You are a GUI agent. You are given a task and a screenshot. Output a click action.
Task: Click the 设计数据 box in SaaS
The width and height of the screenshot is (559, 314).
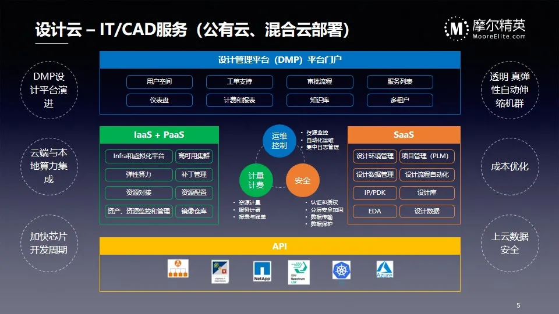[427, 211]
